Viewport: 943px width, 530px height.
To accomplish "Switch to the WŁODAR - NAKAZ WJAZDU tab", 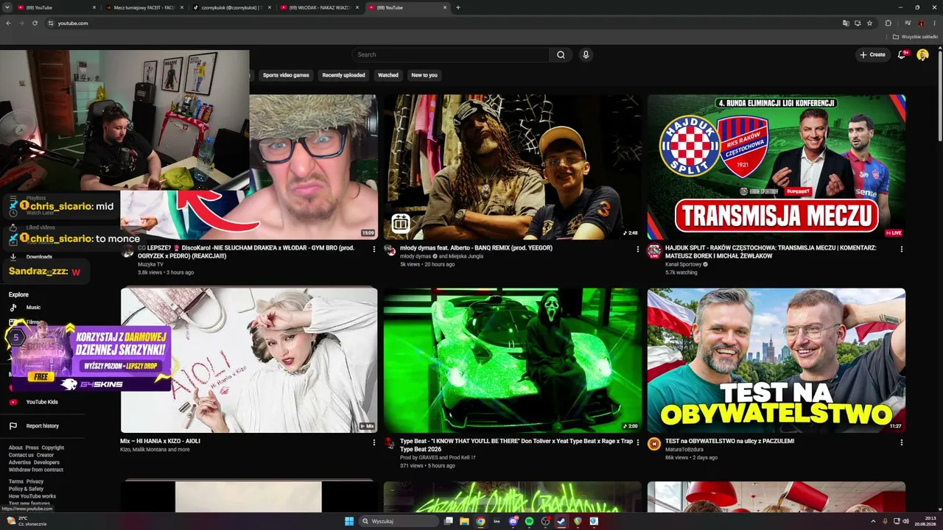I will [x=318, y=7].
